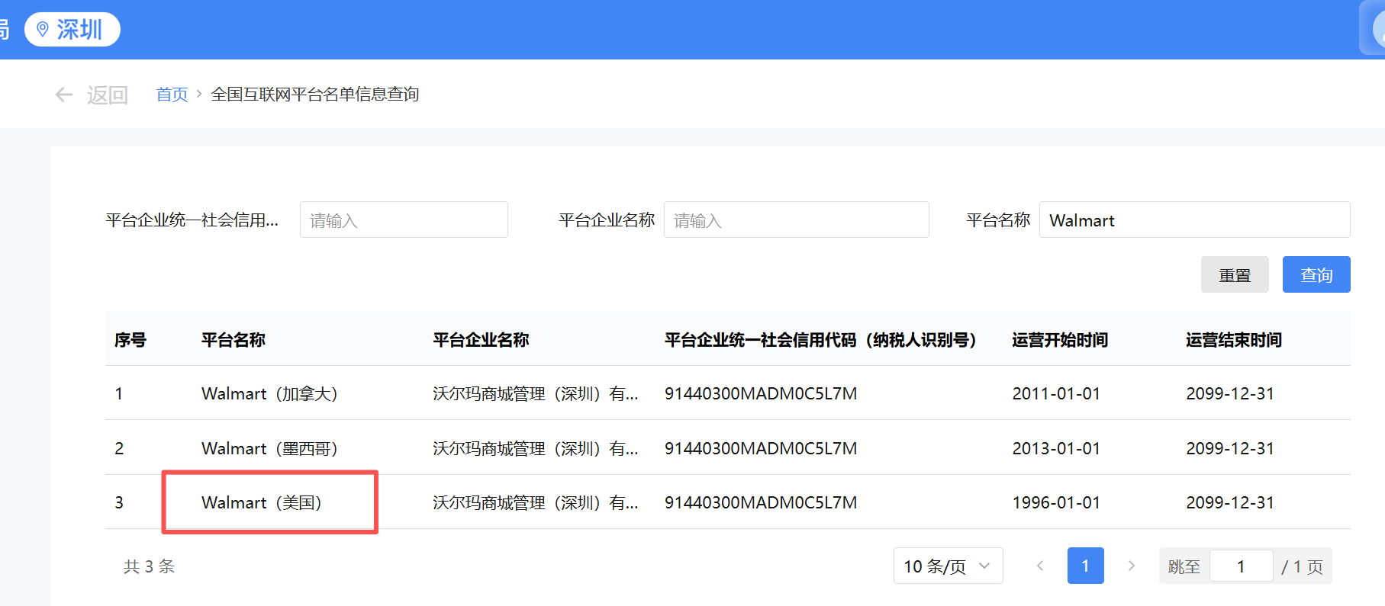Click the Walmart（墨西哥）platform name cell
Viewport: 1385px width, 606px height.
tap(269, 448)
